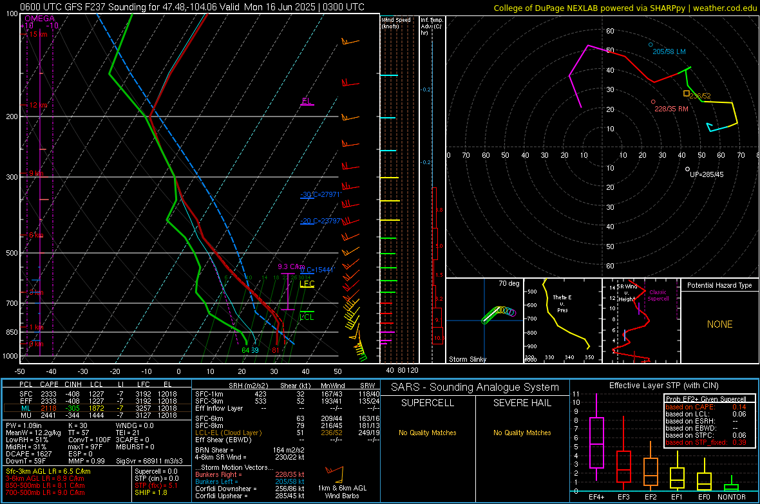Click the 'STP (fix) = 5.1' value
This screenshot has width=760, height=504.
click(x=156, y=485)
